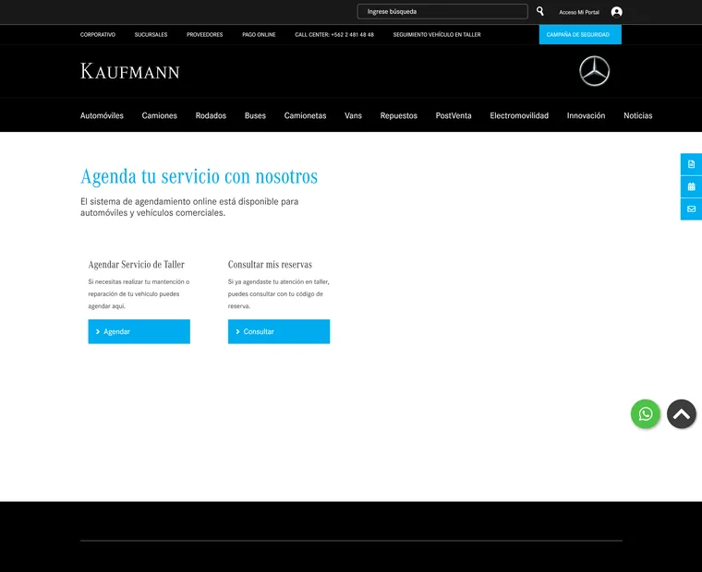Open the user profile avatar icon
Viewport: 702px width, 572px height.
(x=616, y=12)
